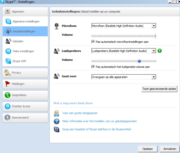Click the green Gesprekken phone icon
Viewport: 180px width, 153px height.
[x=8, y=95]
